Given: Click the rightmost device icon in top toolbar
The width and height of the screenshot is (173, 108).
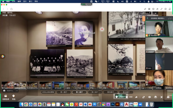Looking at the screenshot, I should tap(170, 9).
